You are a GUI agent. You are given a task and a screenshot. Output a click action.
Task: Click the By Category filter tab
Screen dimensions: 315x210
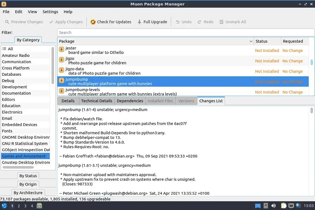[28, 40]
